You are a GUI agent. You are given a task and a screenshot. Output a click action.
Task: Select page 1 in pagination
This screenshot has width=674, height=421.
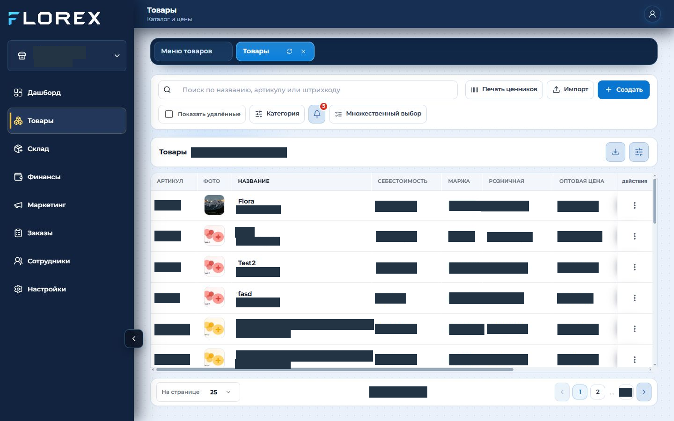pos(580,392)
